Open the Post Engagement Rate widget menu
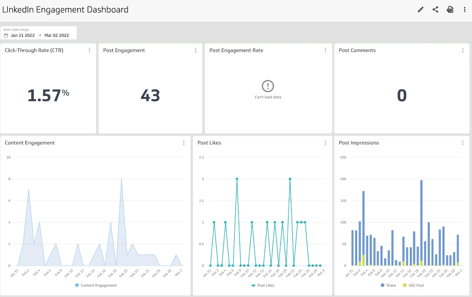Screen dimensions: 472x297 [x=325, y=50]
